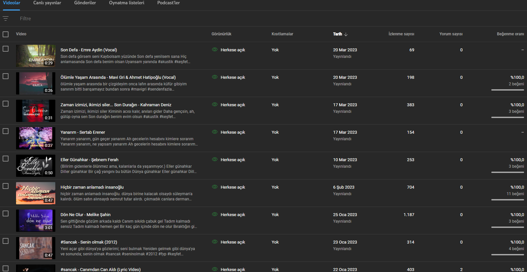Click visibility eye icon for Hiçbir zaman anlamadı

[x=215, y=187]
